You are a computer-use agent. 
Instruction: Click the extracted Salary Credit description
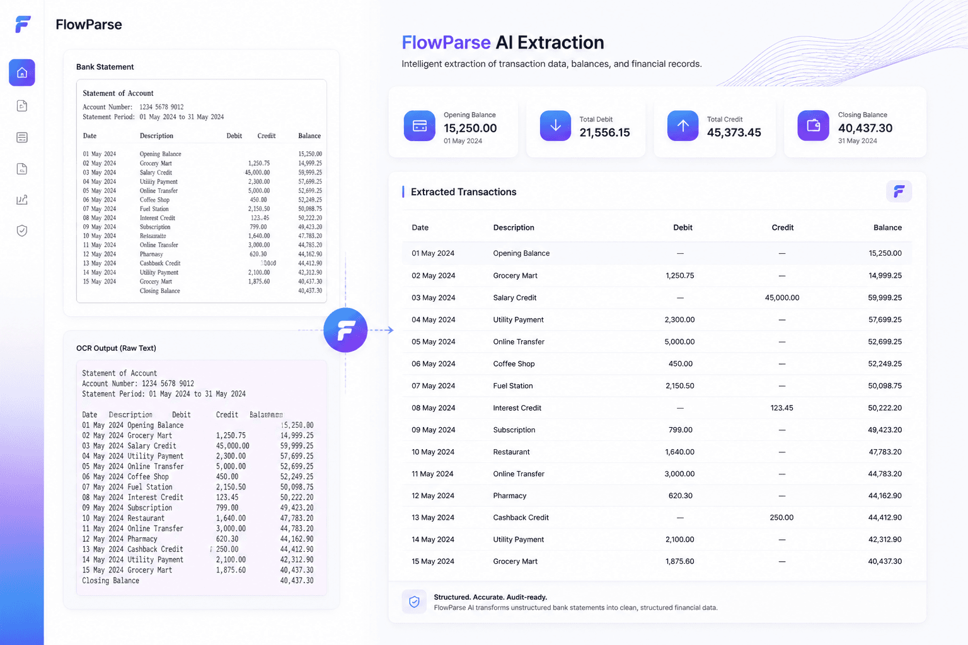coord(515,298)
